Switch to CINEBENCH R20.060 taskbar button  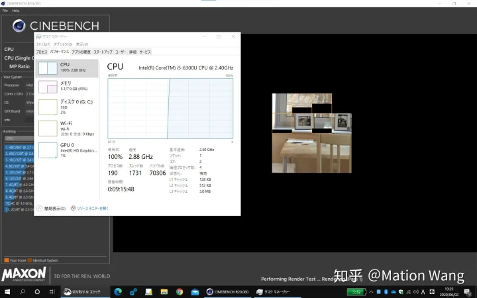(x=227, y=292)
